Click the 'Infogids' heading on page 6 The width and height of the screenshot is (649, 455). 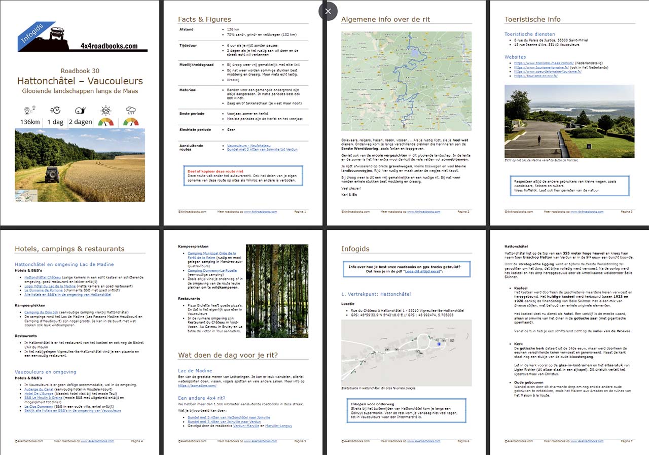coord(355,249)
